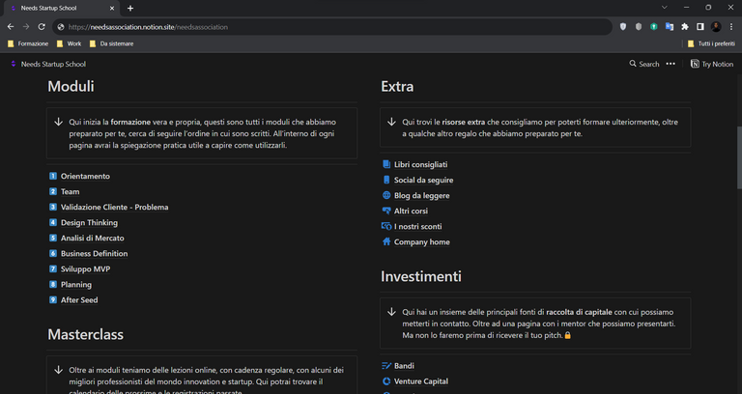Screen dimensions: 742x394
Task: Open Notion page Search
Action: coord(644,64)
